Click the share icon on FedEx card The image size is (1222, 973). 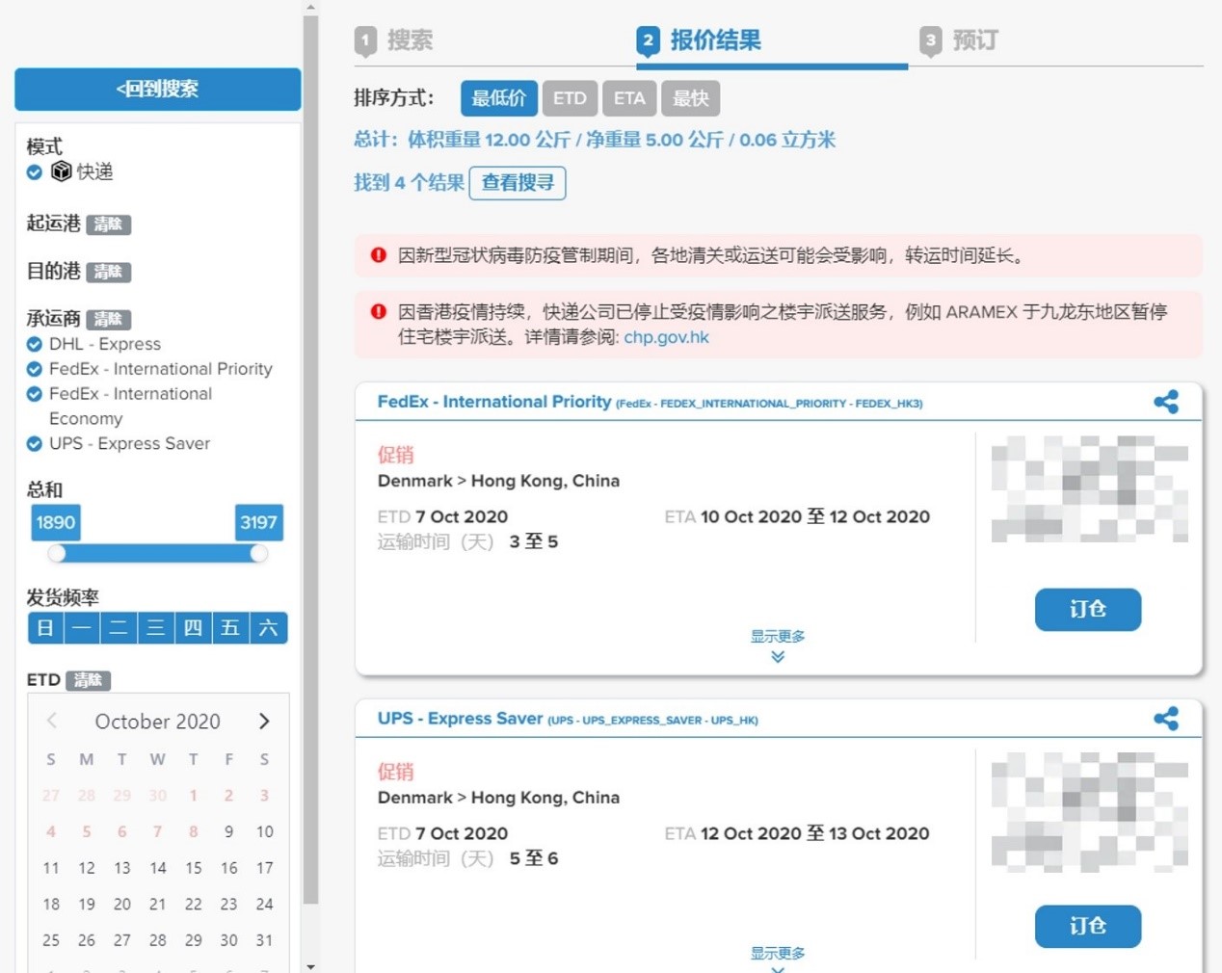pyautogui.click(x=1166, y=402)
